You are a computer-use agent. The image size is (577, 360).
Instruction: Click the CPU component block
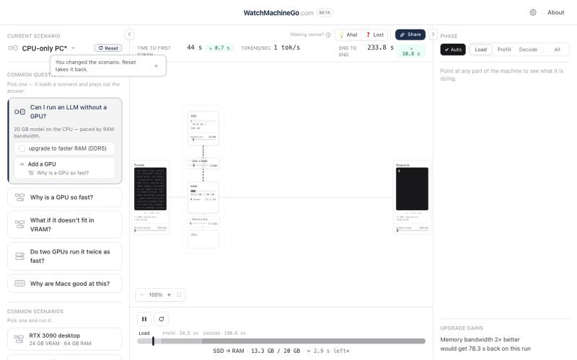click(203, 239)
